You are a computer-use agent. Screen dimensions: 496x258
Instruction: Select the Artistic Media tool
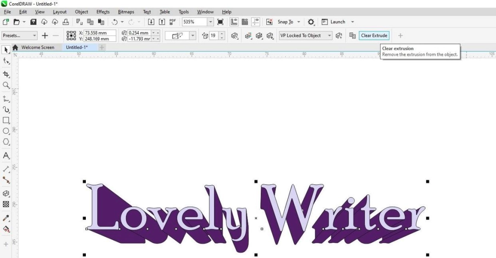click(6, 110)
